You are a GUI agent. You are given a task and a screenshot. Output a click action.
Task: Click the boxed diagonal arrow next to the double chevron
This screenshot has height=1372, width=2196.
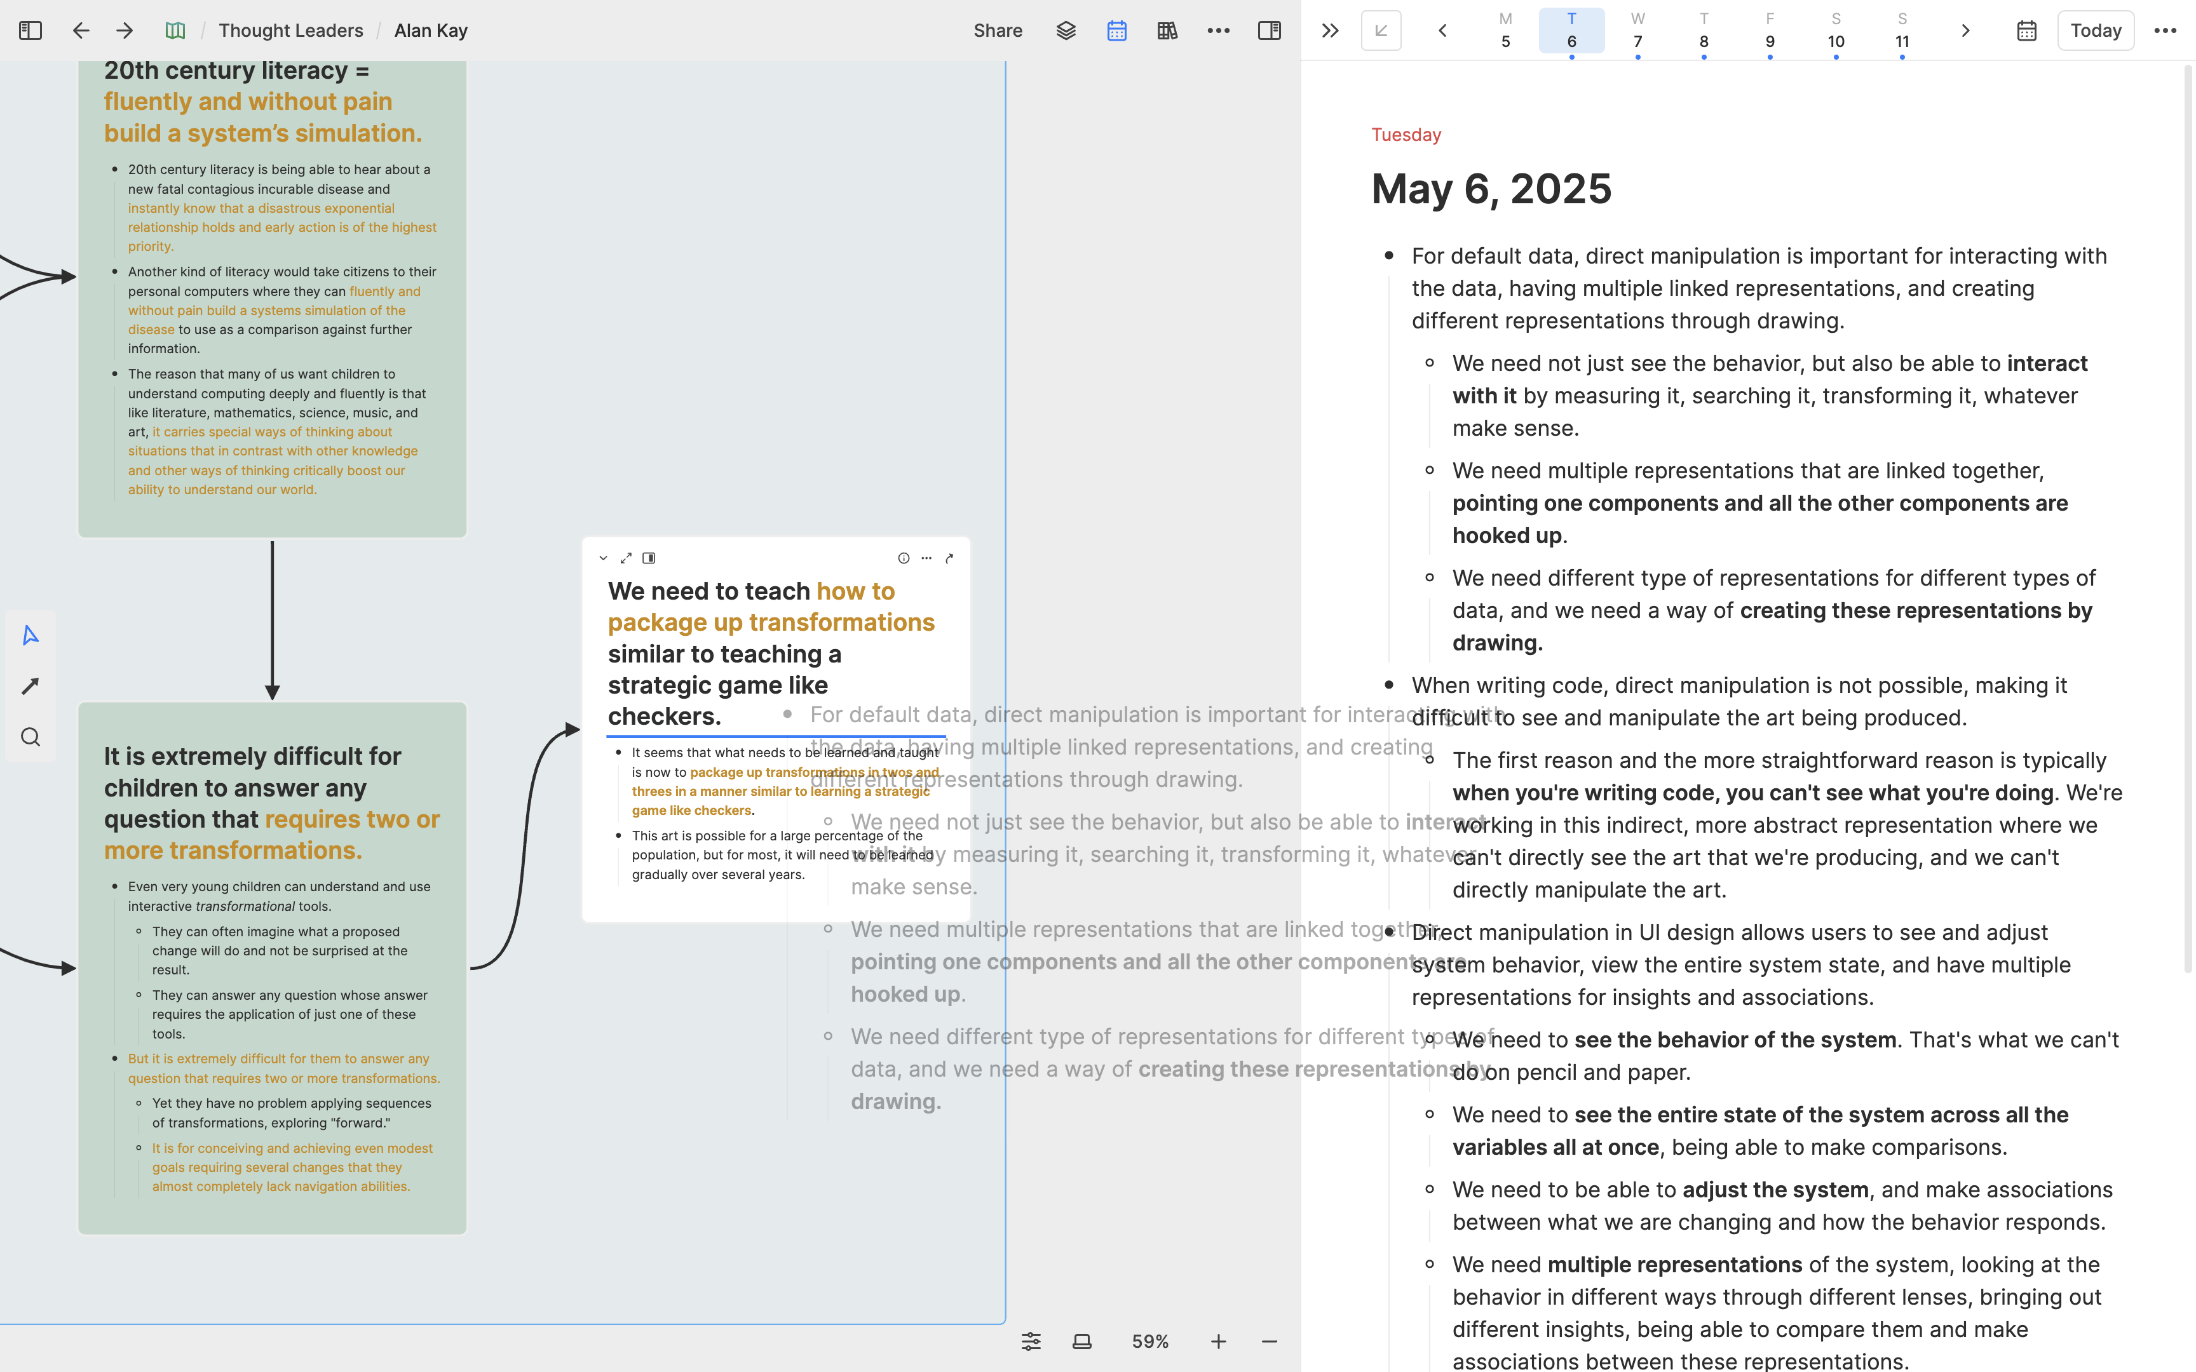pyautogui.click(x=1380, y=31)
